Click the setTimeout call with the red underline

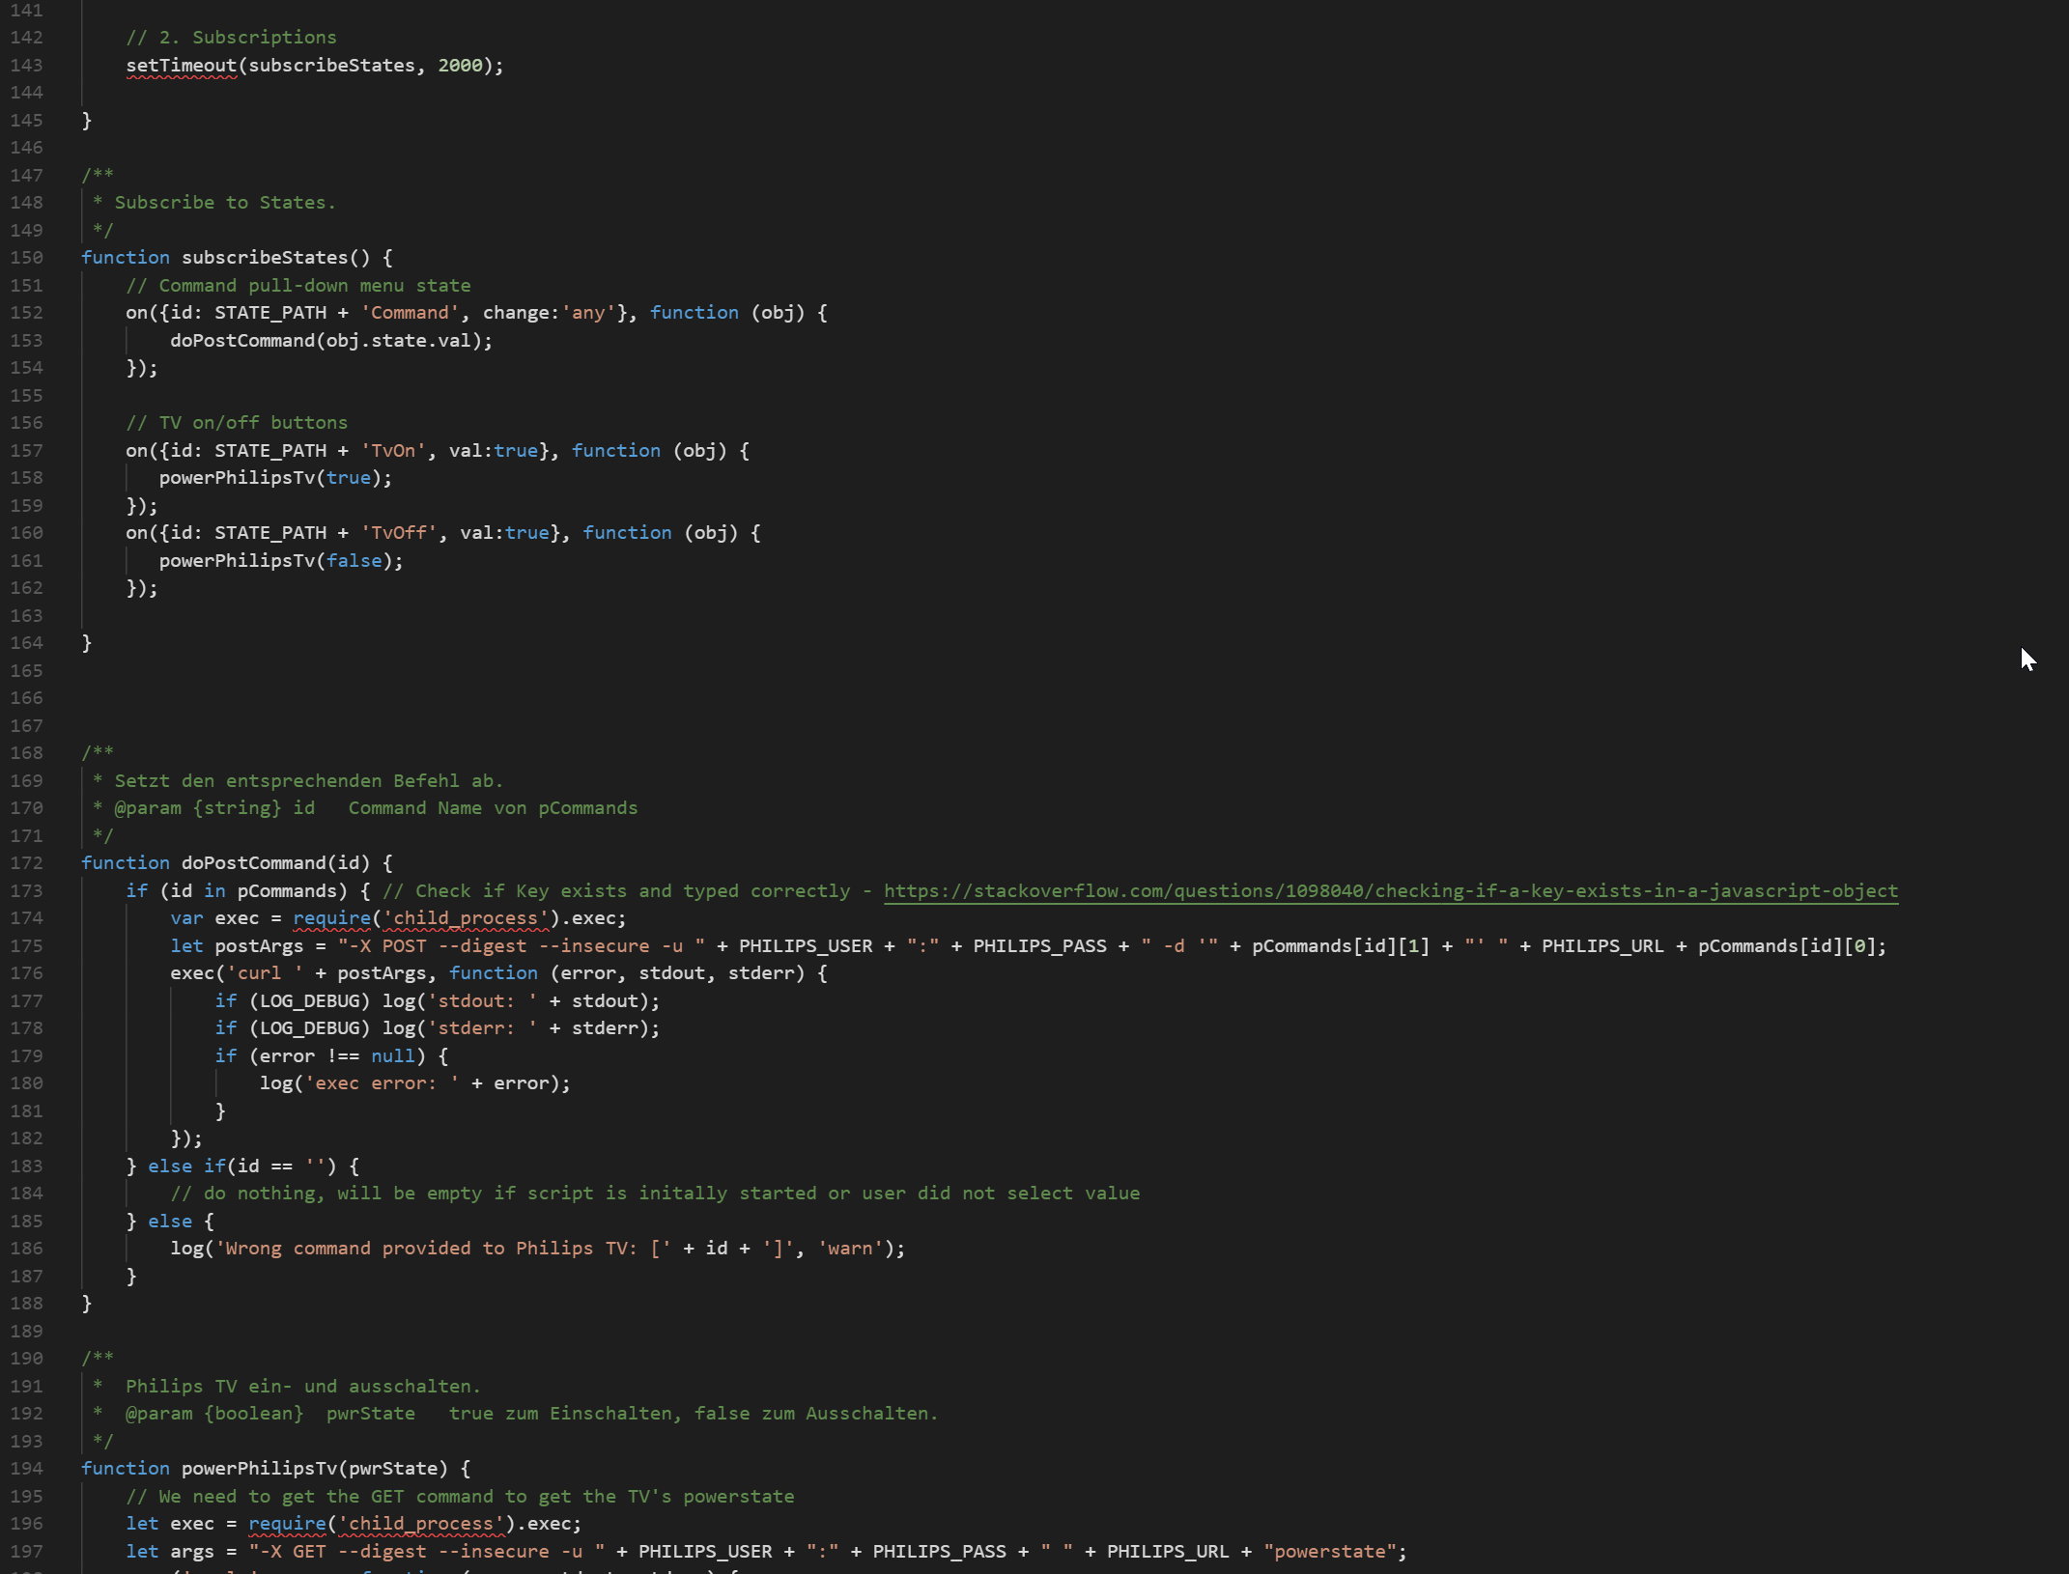pyautogui.click(x=181, y=66)
